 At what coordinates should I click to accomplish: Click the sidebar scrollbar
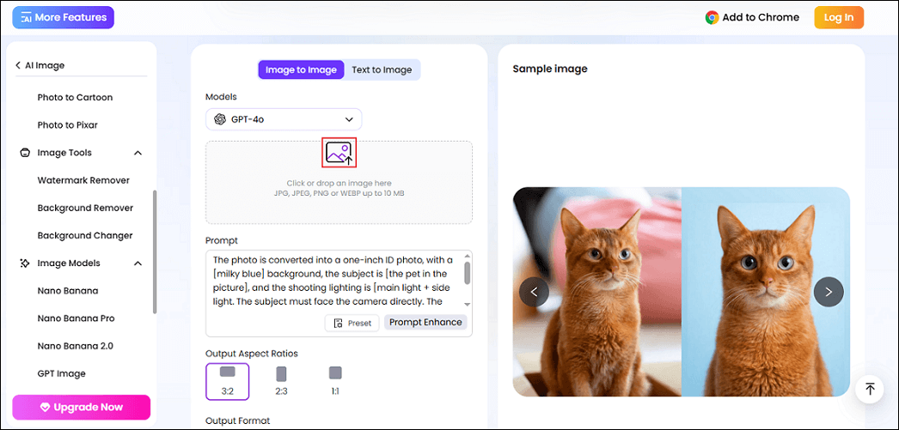[x=154, y=252]
